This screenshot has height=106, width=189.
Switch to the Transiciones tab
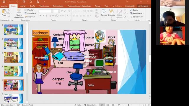coord(44,6)
